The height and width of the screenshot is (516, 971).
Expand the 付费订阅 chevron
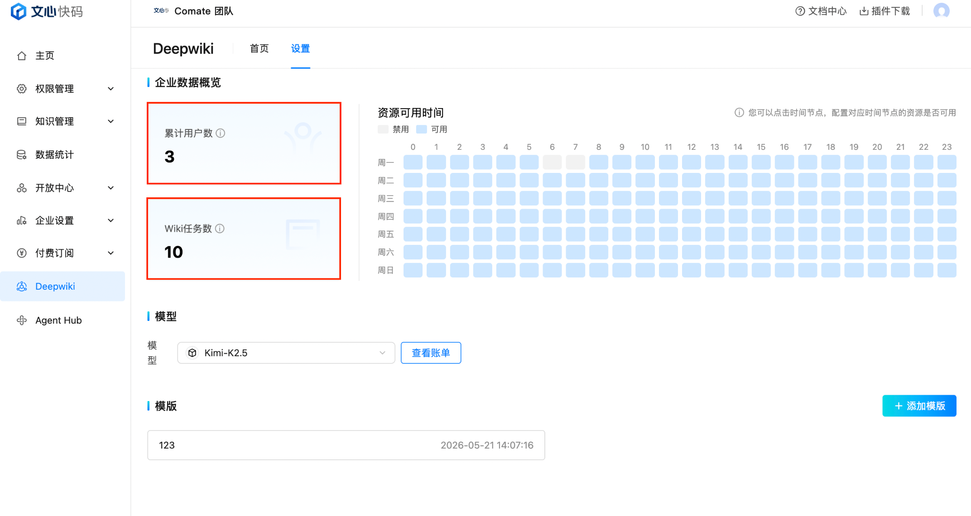[x=111, y=253]
